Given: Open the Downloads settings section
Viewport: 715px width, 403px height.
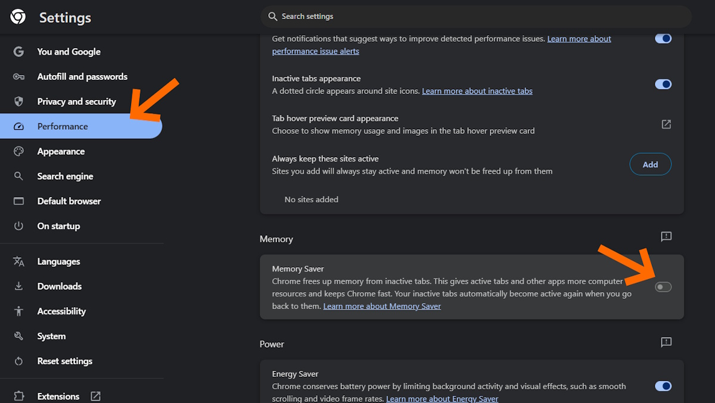Looking at the screenshot, I should click(x=59, y=286).
